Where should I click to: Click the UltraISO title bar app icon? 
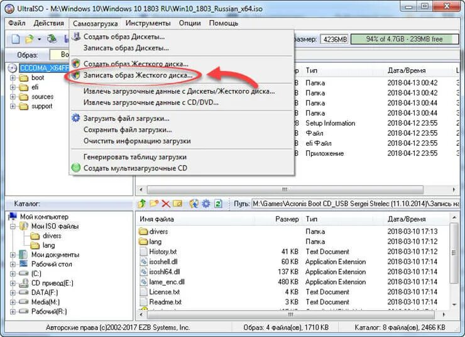(x=9, y=8)
